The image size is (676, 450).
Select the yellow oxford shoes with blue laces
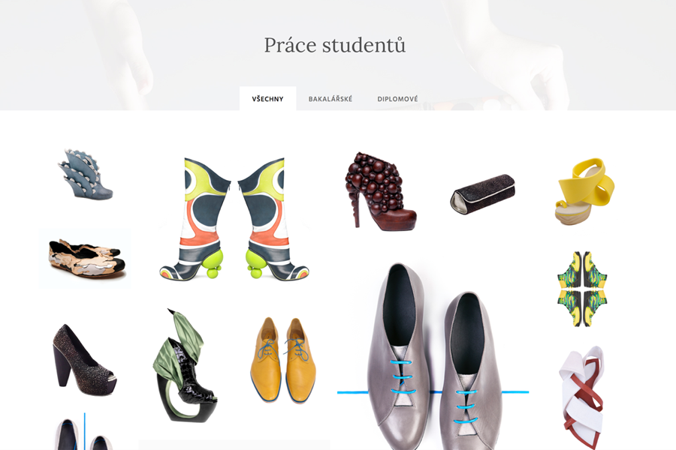click(x=283, y=360)
